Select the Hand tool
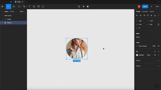This screenshot has width=161, height=90. 38,6
